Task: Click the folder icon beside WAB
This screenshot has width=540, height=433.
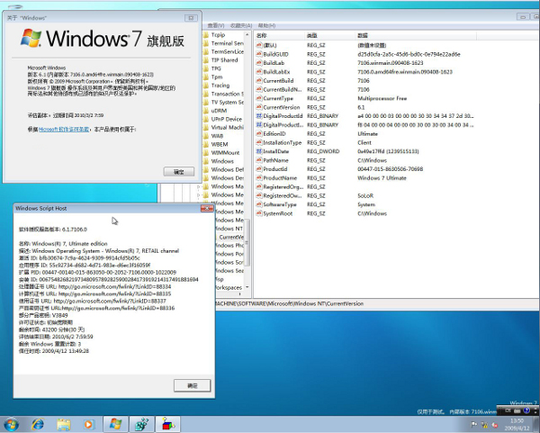Action: click(x=206, y=136)
